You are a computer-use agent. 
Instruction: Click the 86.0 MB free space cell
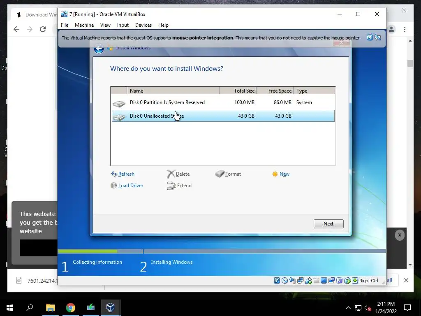coord(282,102)
